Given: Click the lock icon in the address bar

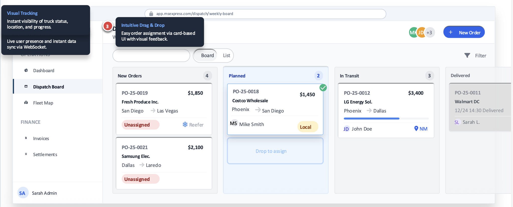Looking at the screenshot, I should point(151,14).
